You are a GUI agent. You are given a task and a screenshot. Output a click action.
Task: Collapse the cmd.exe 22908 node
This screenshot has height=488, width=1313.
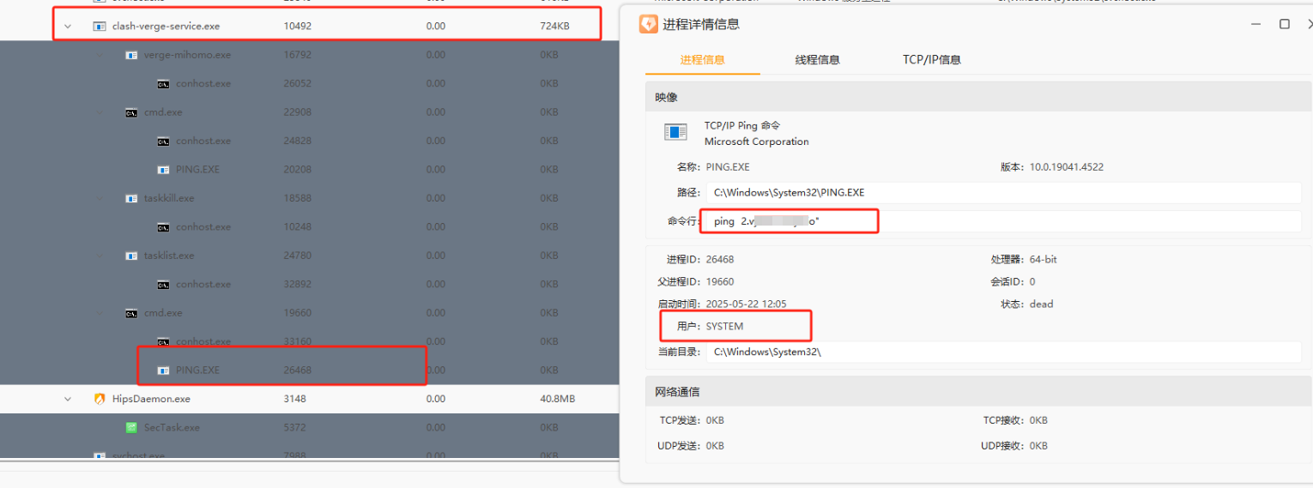tap(100, 112)
